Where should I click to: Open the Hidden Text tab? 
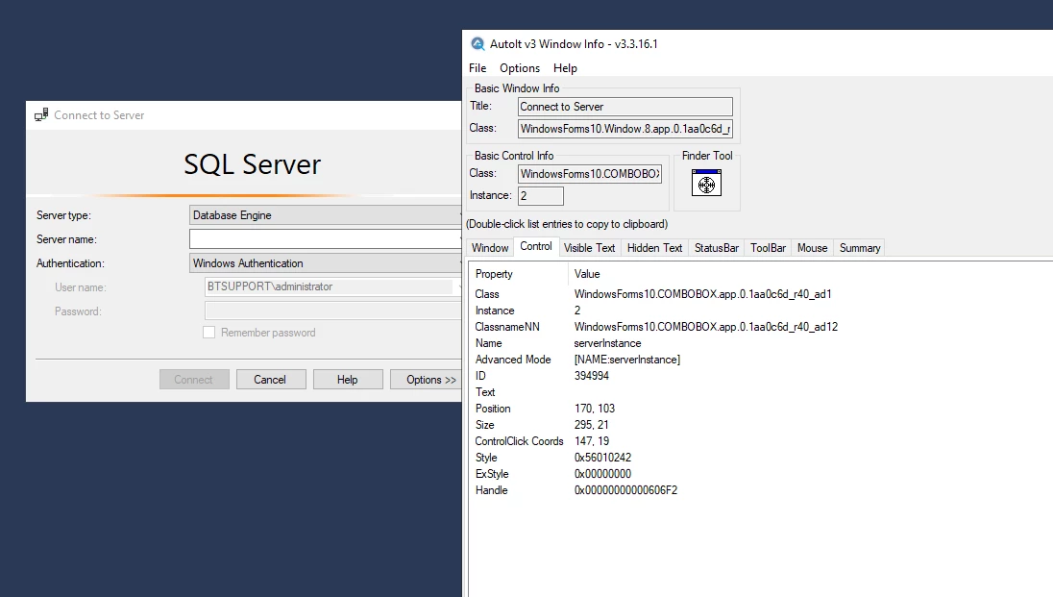pos(655,247)
